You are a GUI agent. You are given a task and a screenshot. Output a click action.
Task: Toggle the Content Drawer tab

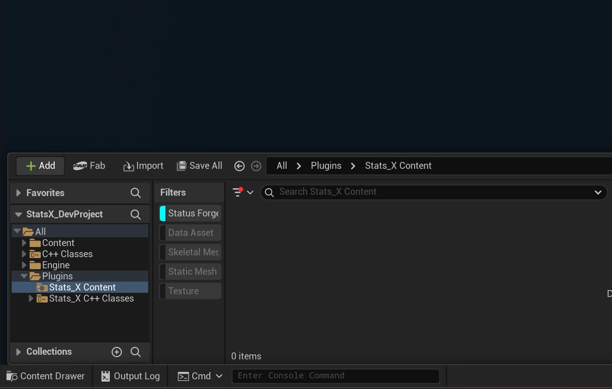point(45,376)
